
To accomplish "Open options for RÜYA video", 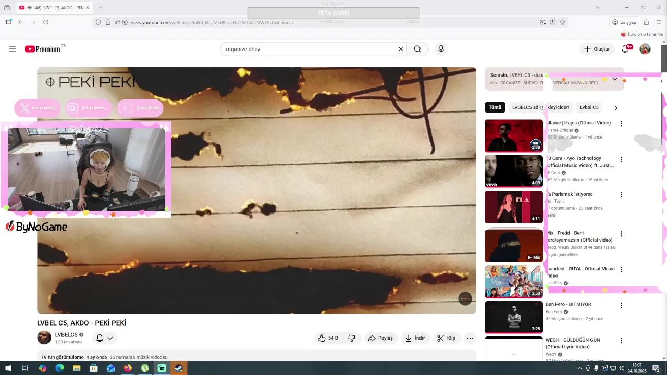I will click(621, 269).
